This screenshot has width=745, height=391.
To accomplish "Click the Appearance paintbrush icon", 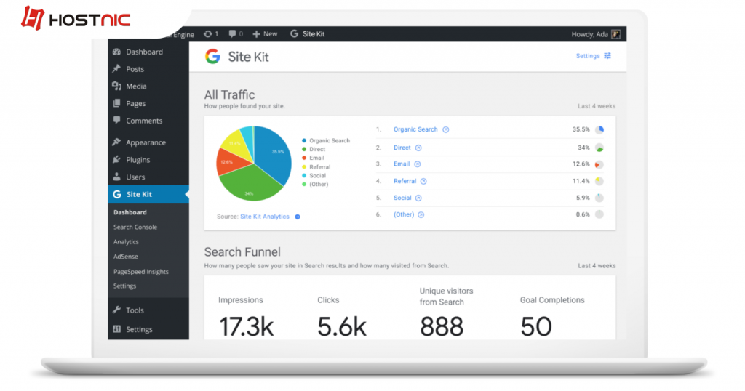I will [x=117, y=142].
